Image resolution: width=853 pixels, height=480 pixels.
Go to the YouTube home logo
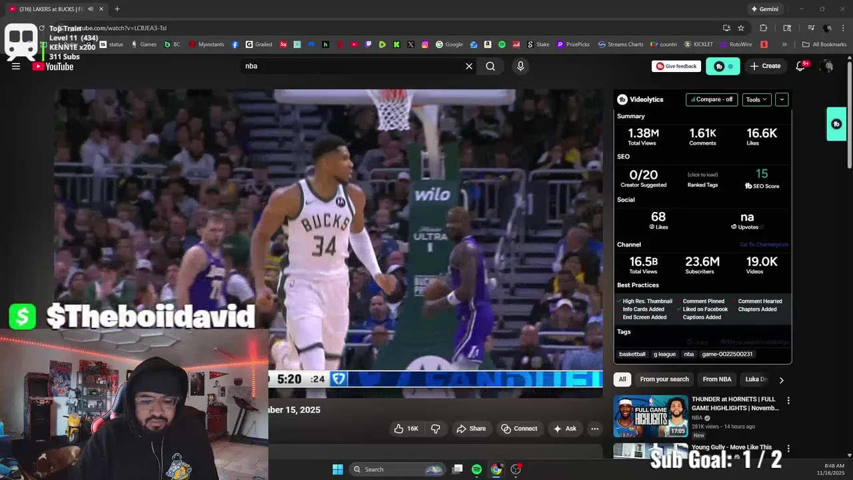point(53,66)
